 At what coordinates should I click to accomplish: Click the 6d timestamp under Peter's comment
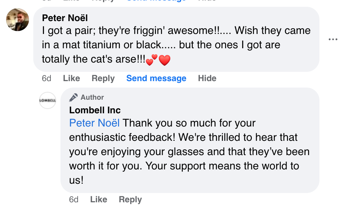(47, 78)
